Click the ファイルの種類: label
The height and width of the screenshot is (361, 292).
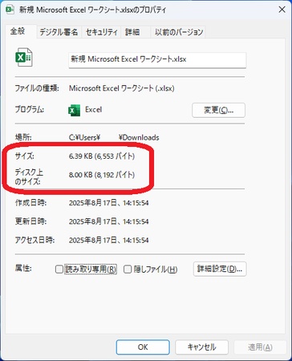(37, 88)
